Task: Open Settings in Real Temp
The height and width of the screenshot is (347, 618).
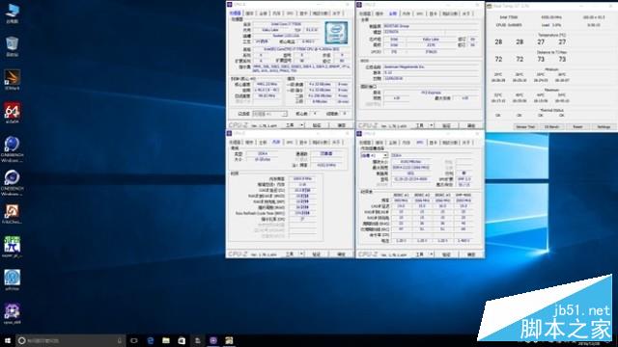Action: click(604, 126)
